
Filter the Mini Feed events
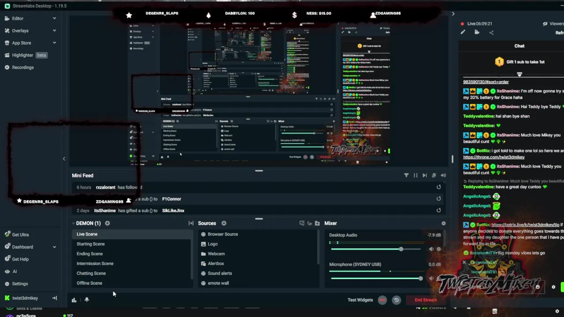(406, 175)
